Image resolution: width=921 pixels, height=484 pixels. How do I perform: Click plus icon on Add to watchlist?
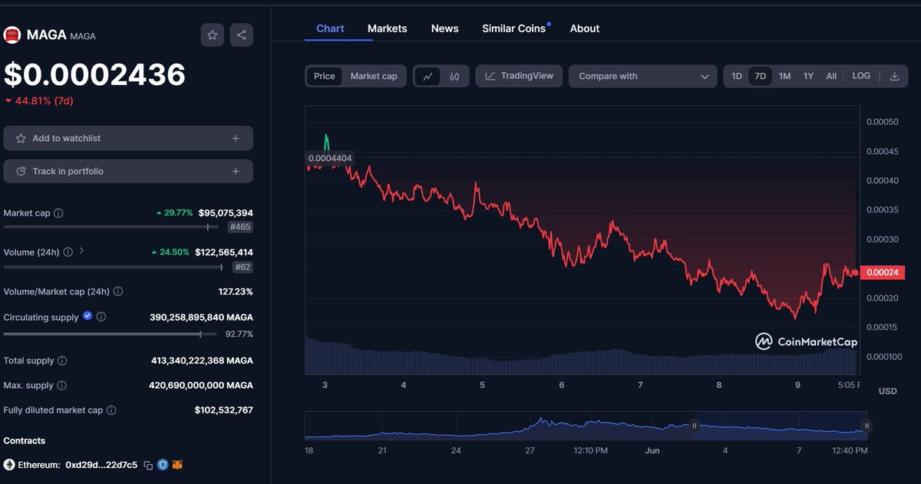coord(236,138)
